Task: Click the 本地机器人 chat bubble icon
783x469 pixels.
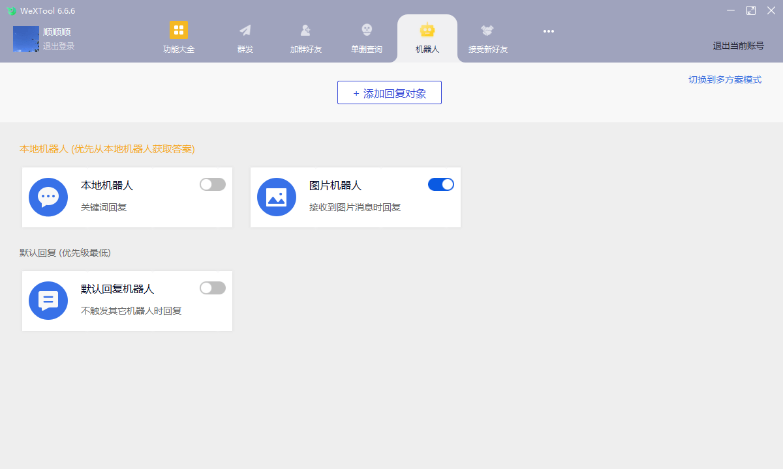Action: (48, 197)
